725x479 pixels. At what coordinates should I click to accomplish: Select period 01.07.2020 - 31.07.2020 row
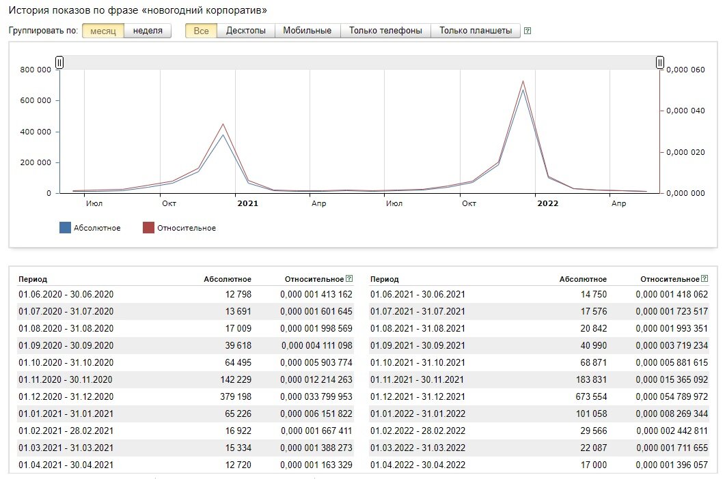tap(185, 311)
